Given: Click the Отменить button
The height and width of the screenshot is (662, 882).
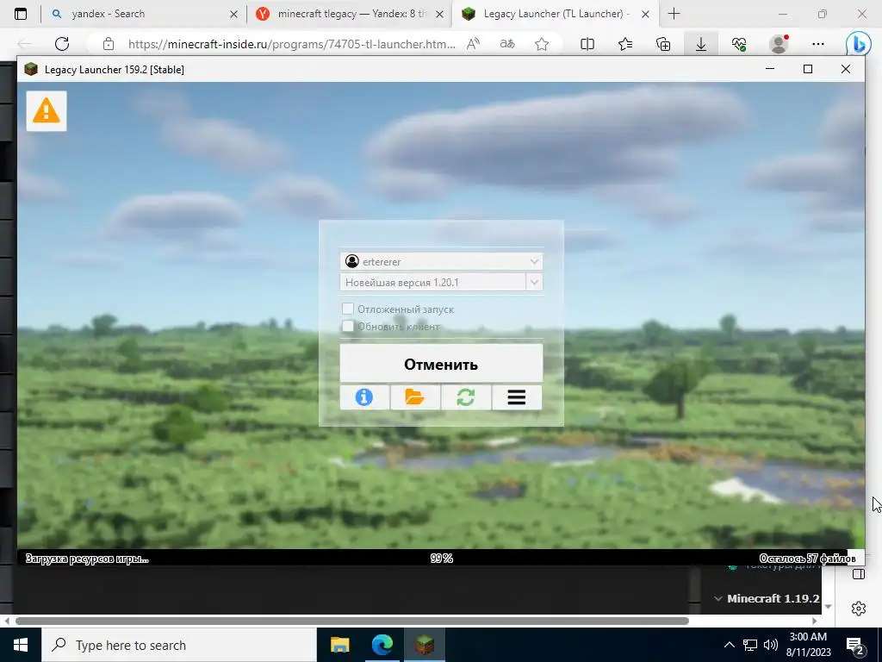Looking at the screenshot, I should click(x=441, y=364).
